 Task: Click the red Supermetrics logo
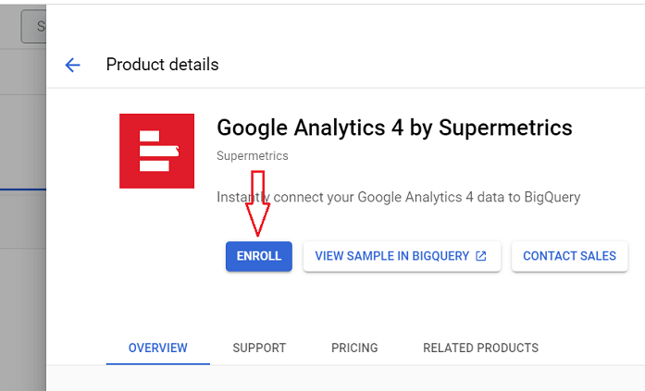[156, 151]
